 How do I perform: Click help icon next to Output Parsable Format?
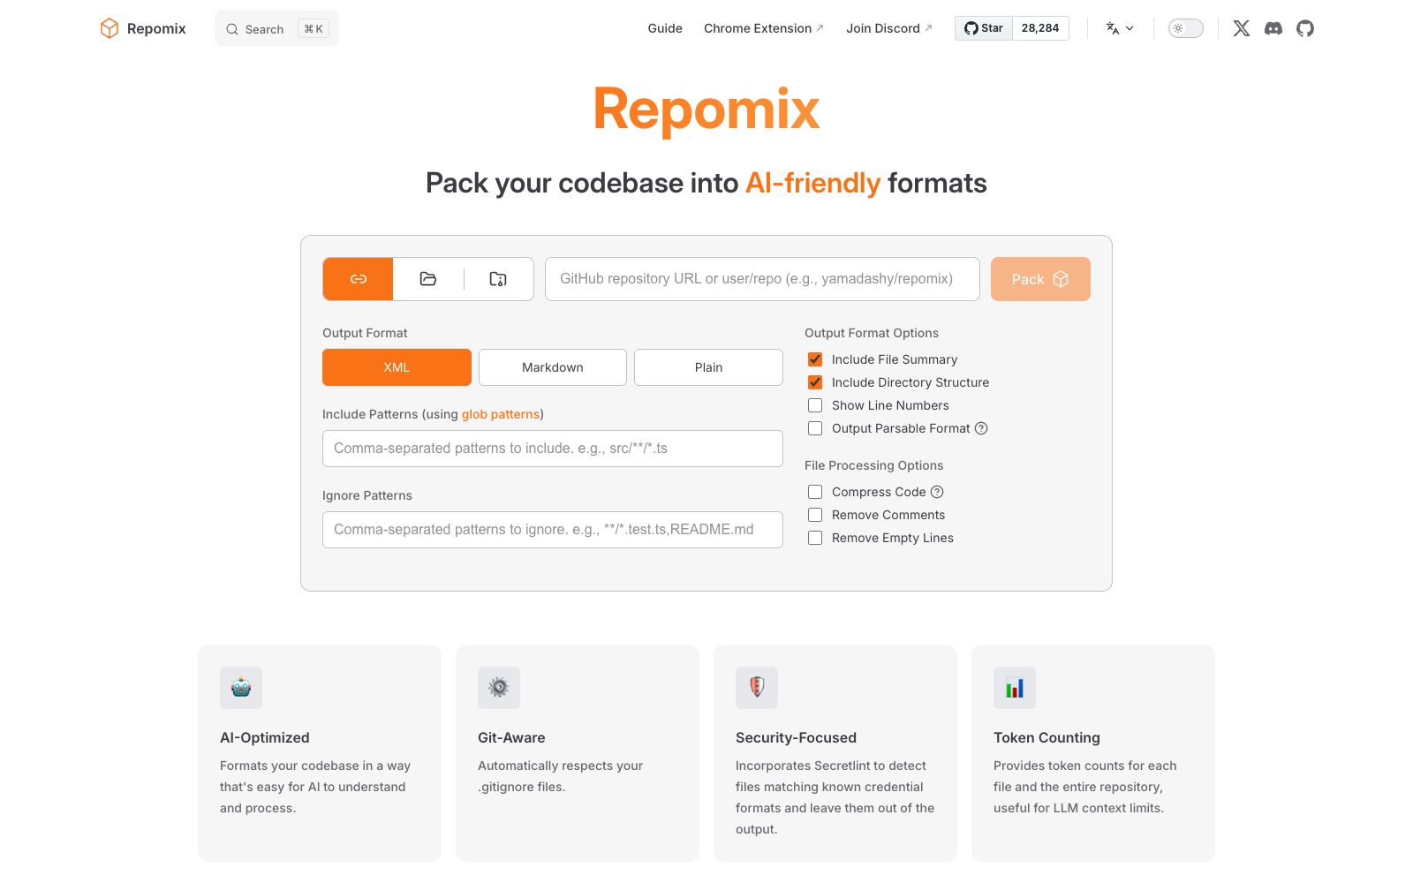coord(981,428)
